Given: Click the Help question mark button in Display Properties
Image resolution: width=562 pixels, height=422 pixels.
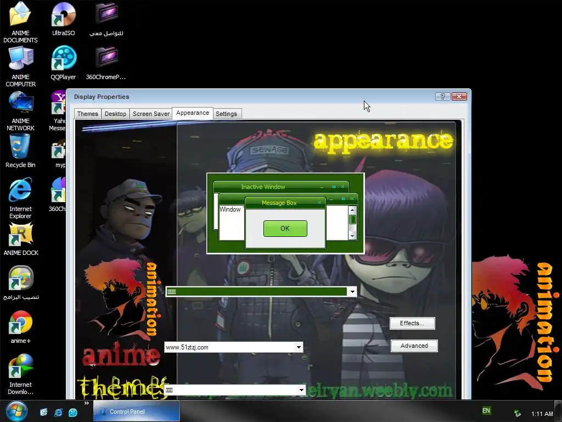Looking at the screenshot, I should (x=443, y=96).
